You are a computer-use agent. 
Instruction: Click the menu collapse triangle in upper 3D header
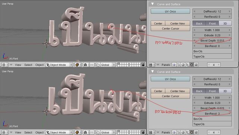[11, 65]
